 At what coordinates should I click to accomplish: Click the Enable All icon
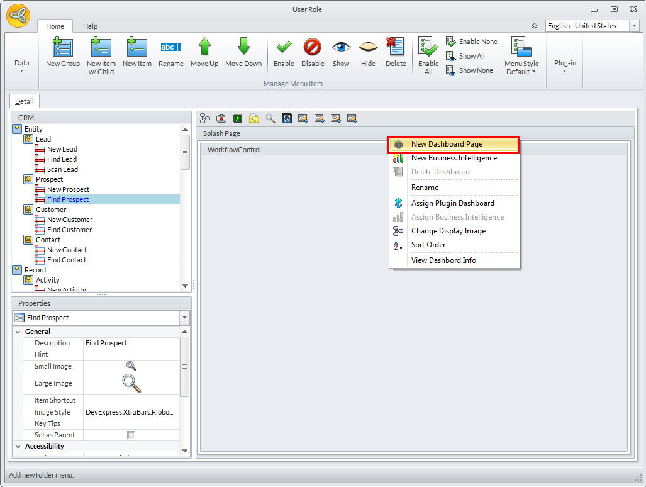(x=428, y=48)
